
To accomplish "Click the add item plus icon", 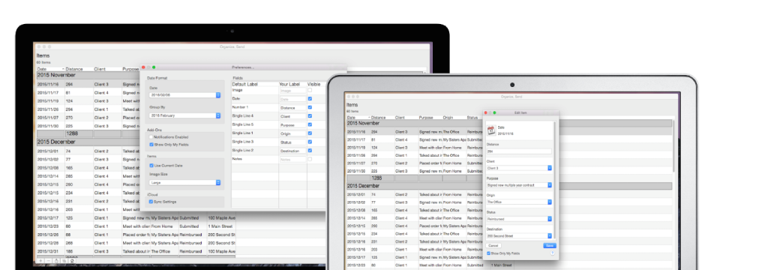I will click(x=40, y=261).
